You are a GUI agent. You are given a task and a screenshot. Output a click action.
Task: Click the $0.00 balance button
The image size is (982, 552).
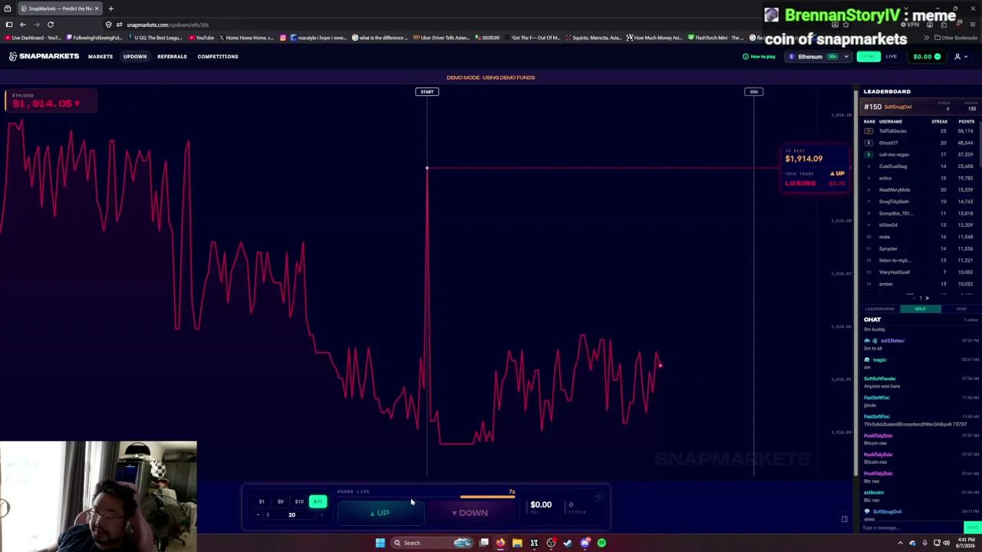(927, 56)
